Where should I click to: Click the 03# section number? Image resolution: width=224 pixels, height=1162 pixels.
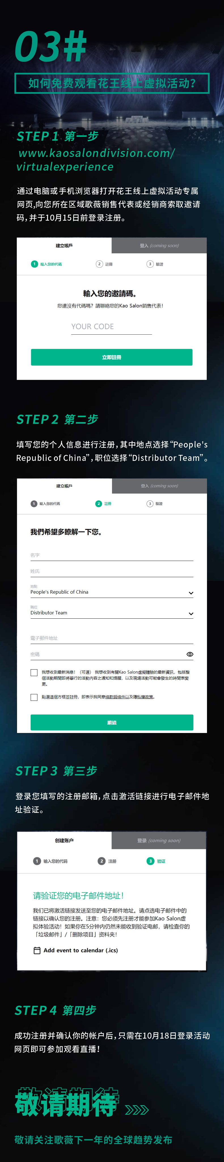[50, 46]
